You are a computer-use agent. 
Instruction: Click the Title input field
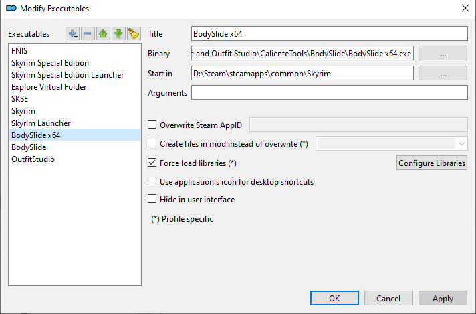pyautogui.click(x=330, y=33)
